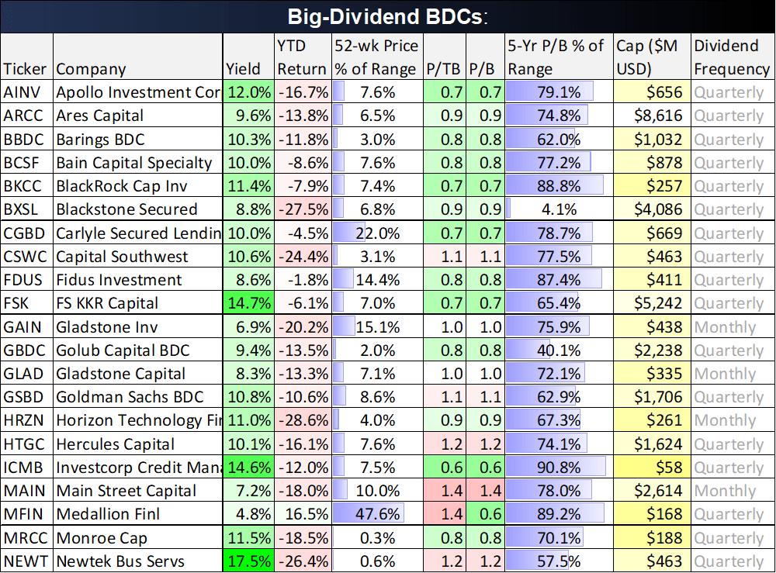Select the 88.8% P/B range cell
776x573 pixels.
(x=559, y=186)
